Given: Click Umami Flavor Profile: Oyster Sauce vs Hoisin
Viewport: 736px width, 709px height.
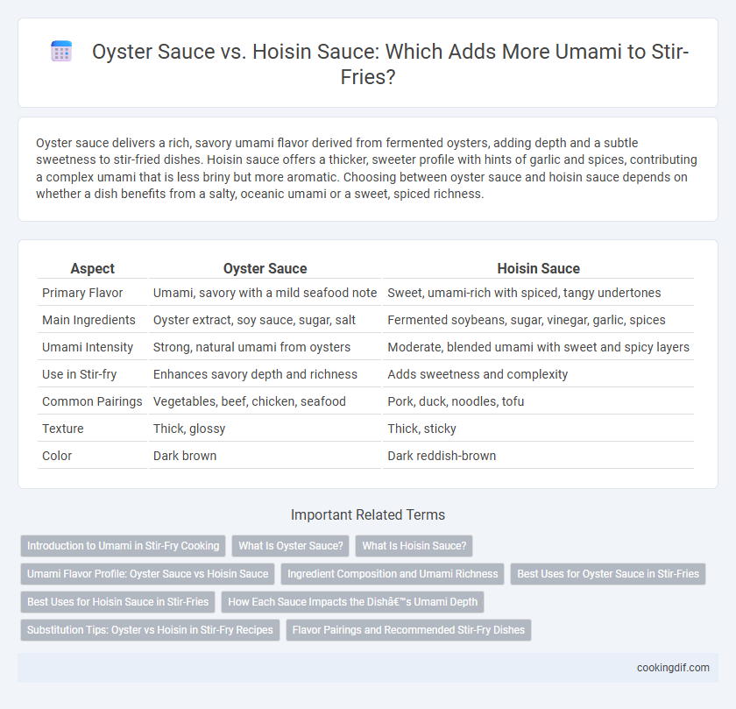Looking at the screenshot, I should (147, 574).
